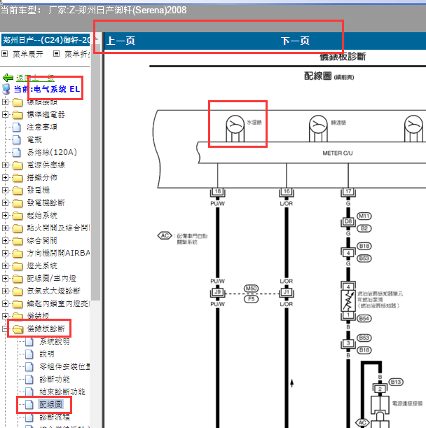Click the folder icon of 發電機診斷

(18, 203)
